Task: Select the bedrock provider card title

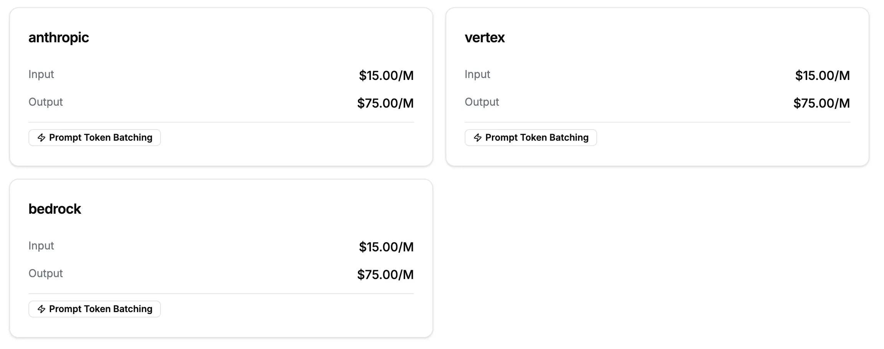Action: click(x=55, y=209)
